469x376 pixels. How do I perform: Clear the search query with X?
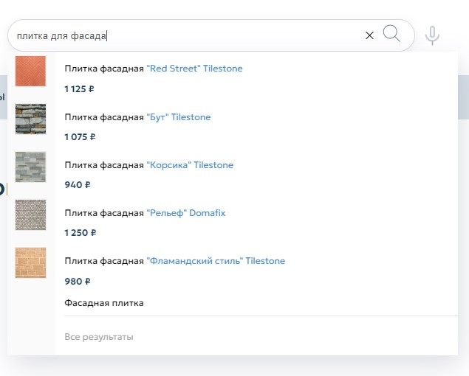369,35
